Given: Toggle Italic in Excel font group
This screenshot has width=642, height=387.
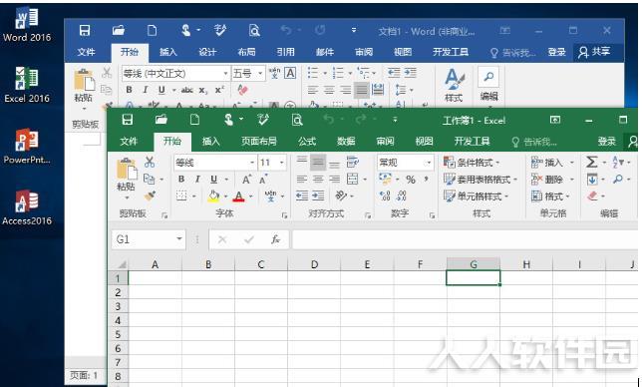Looking at the screenshot, I should coord(197,179).
